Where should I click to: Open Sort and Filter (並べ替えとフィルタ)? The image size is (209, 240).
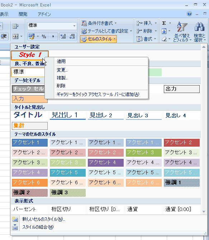point(182,32)
